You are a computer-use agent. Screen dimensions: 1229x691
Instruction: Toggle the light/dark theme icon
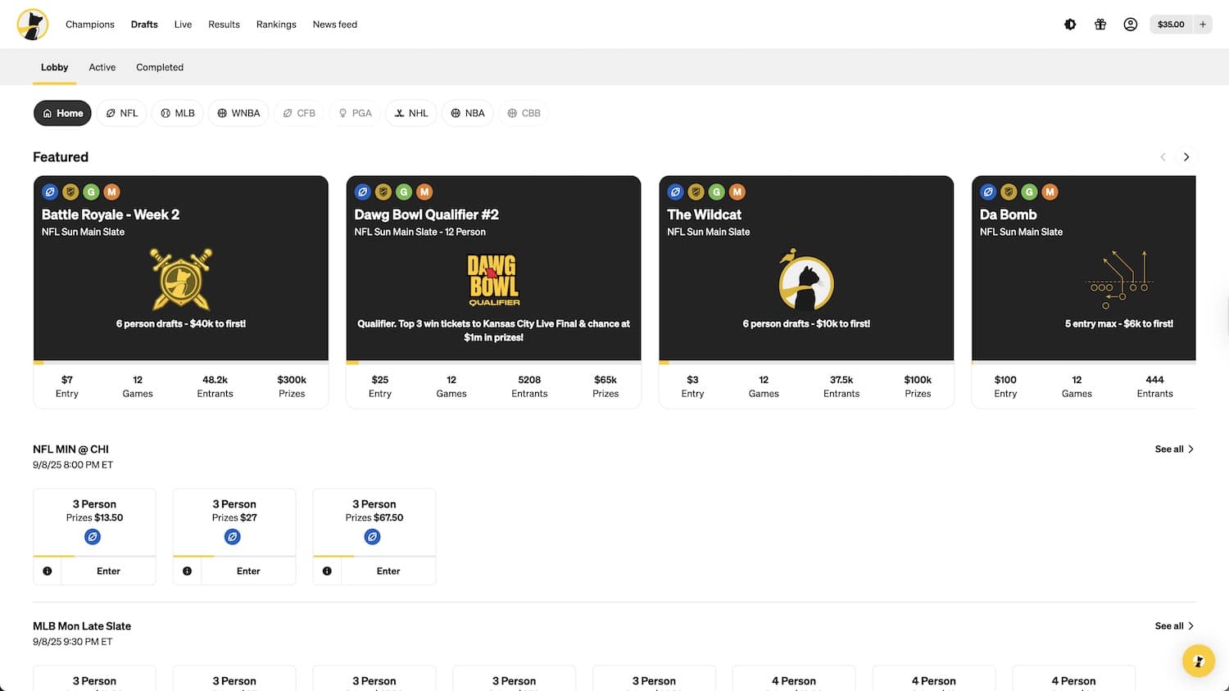[1070, 25]
